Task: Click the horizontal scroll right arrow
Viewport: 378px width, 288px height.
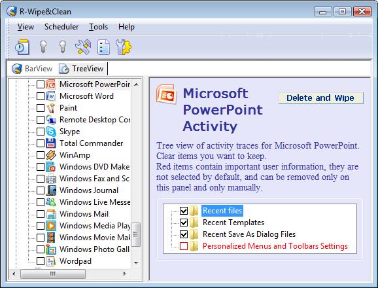Action: pyautogui.click(x=124, y=274)
